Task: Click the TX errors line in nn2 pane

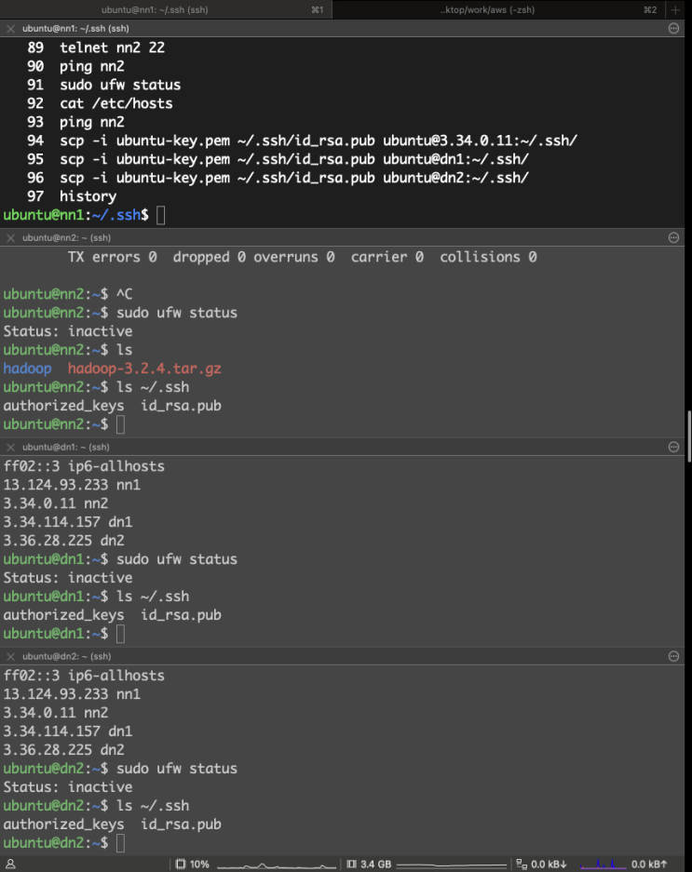Action: pyautogui.click(x=303, y=257)
